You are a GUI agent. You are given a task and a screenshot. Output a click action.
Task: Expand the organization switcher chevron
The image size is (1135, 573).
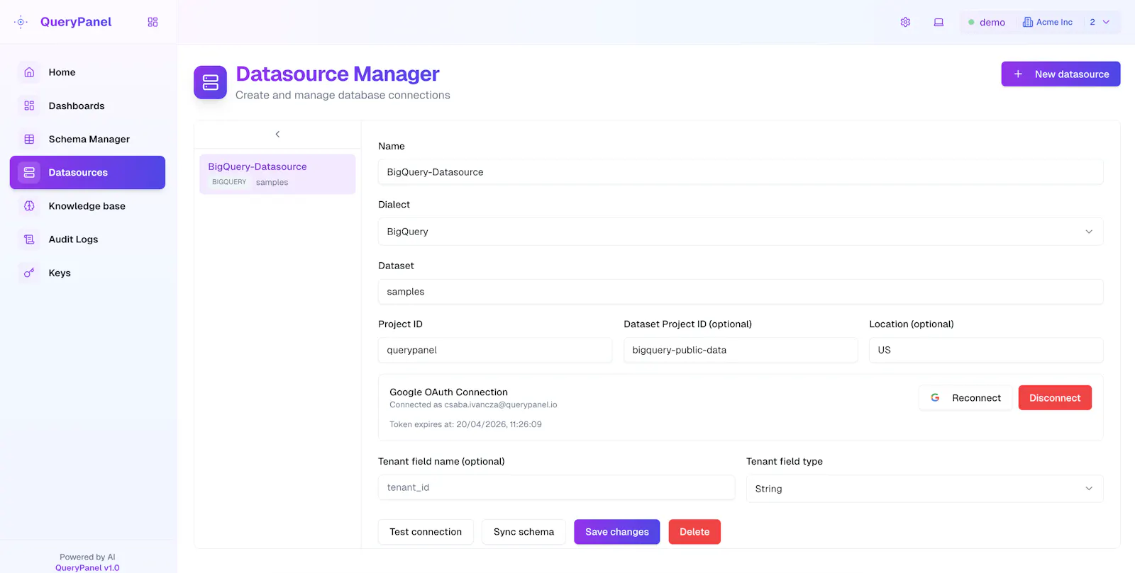pos(1106,22)
